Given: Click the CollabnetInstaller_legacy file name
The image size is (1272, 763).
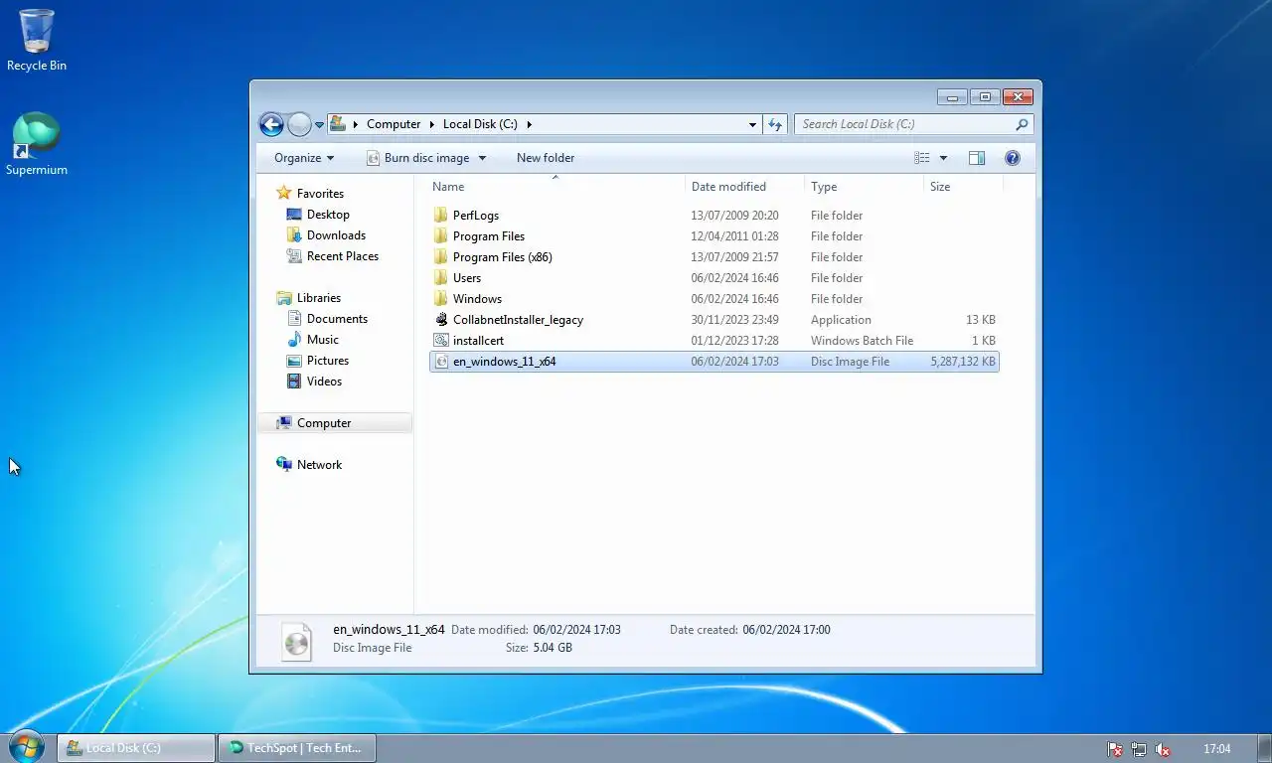Looking at the screenshot, I should [518, 320].
